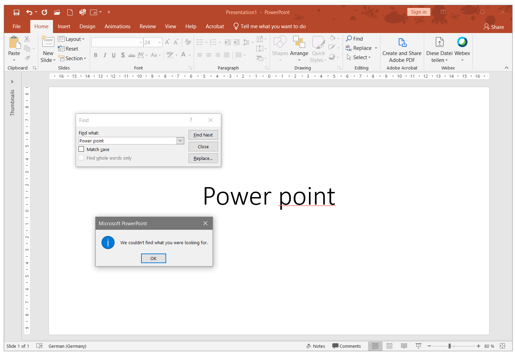Click Tell me what you want to do
This screenshot has height=356, width=515.
(269, 26)
